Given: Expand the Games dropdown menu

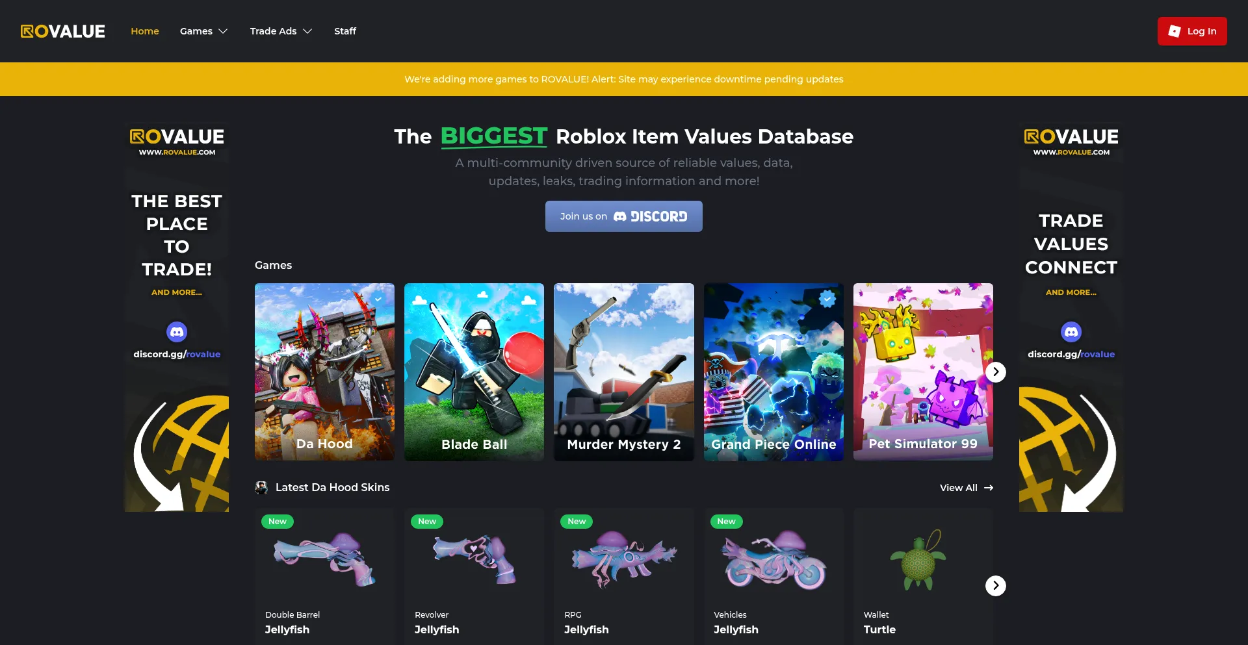Looking at the screenshot, I should tap(203, 31).
